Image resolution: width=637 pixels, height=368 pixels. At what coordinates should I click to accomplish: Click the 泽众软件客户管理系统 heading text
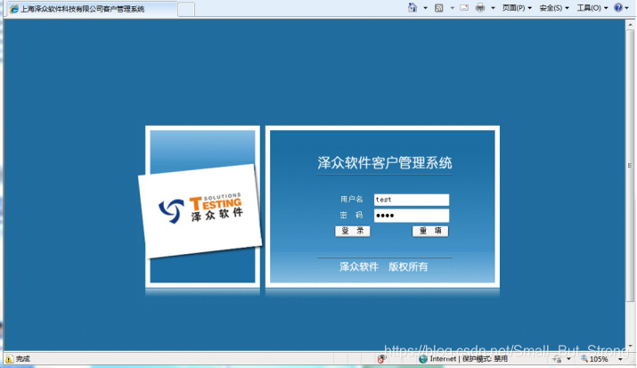[385, 163]
